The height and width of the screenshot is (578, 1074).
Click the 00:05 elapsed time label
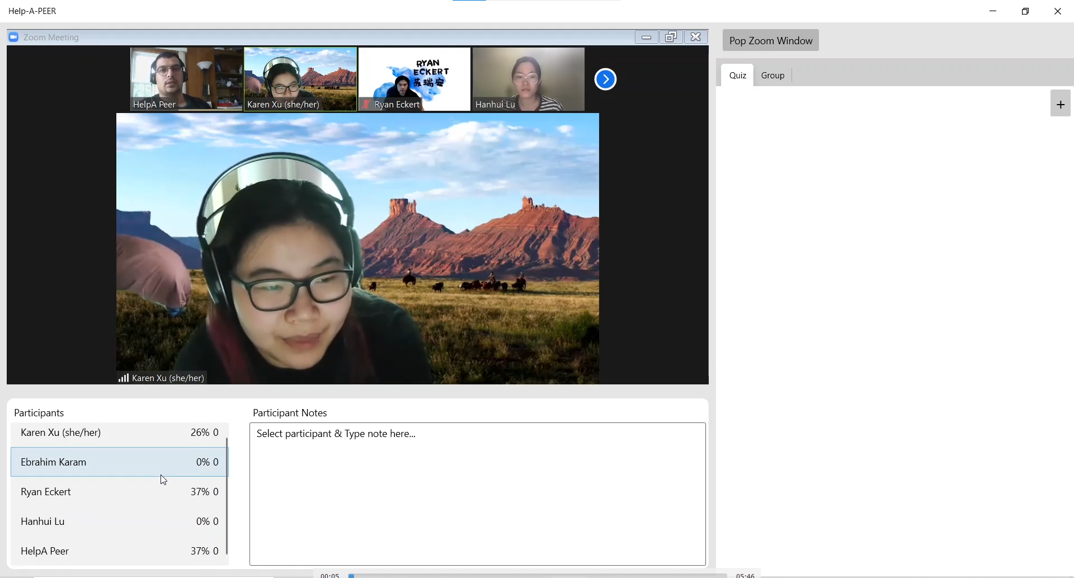coord(330,575)
